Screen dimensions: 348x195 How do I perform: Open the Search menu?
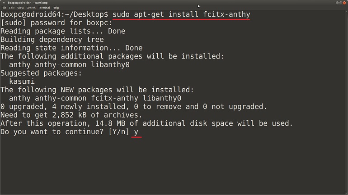click(31, 8)
